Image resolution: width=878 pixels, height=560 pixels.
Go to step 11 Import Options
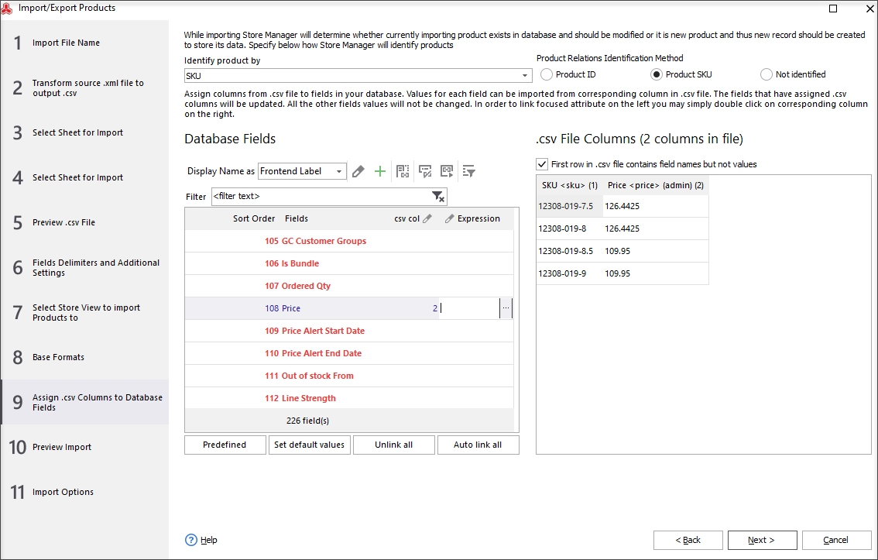(x=84, y=492)
